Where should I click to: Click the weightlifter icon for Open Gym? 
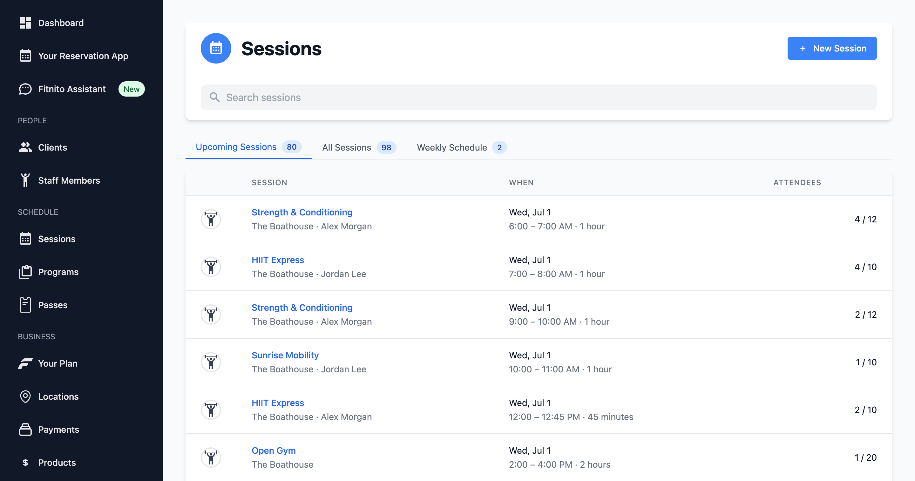[x=211, y=457]
